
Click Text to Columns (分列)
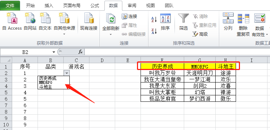(228, 21)
